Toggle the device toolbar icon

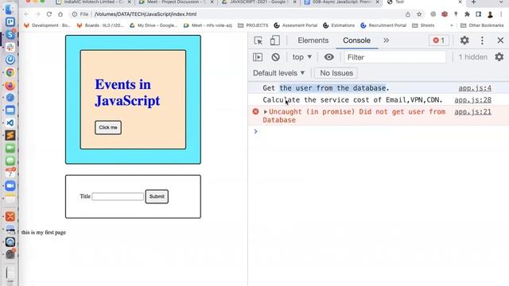[x=275, y=41]
